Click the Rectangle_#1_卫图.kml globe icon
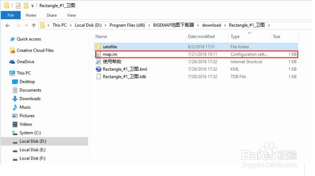The height and width of the screenshot is (176, 315). point(98,69)
